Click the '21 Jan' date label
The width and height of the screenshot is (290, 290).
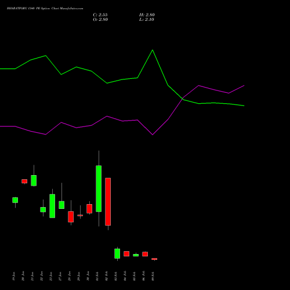(32, 276)
